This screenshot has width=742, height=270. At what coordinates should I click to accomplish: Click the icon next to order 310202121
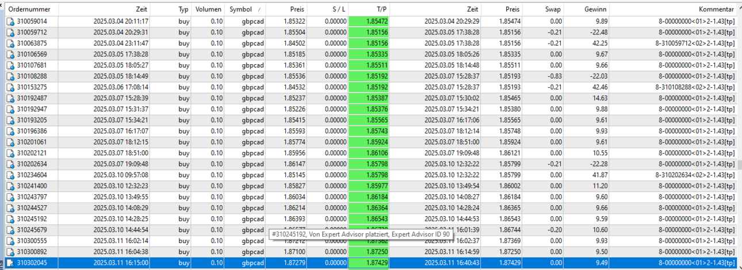10,153
